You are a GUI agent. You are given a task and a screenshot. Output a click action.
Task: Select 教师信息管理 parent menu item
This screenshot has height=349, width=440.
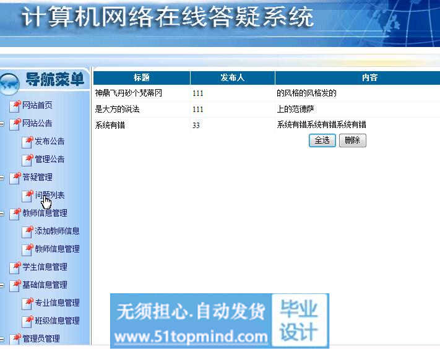pyautogui.click(x=45, y=213)
